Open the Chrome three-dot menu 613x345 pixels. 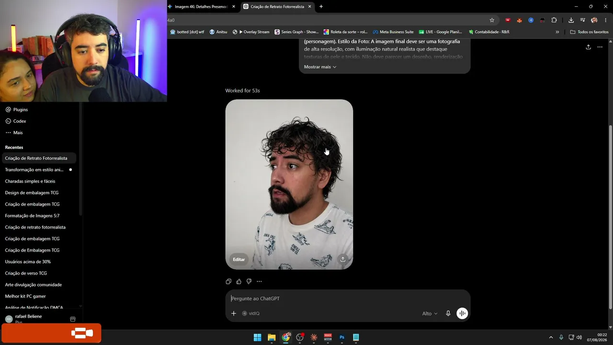point(606,20)
